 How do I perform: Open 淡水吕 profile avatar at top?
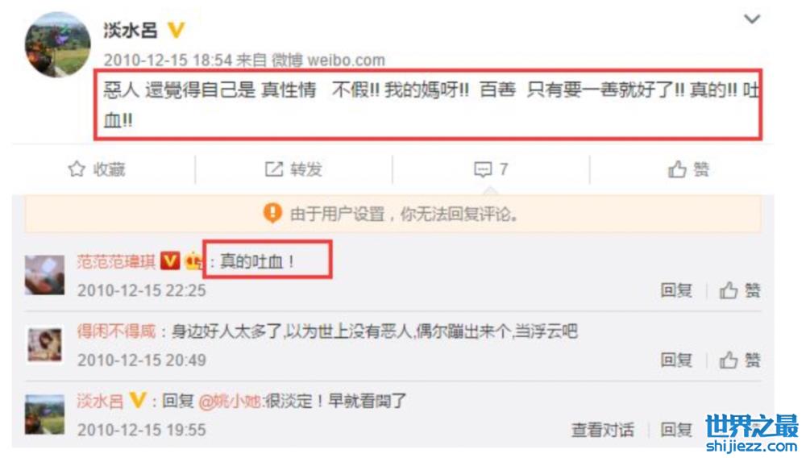pos(57,44)
